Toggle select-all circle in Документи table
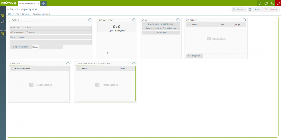The height and width of the screenshot is (140, 281). [x=12, y=68]
